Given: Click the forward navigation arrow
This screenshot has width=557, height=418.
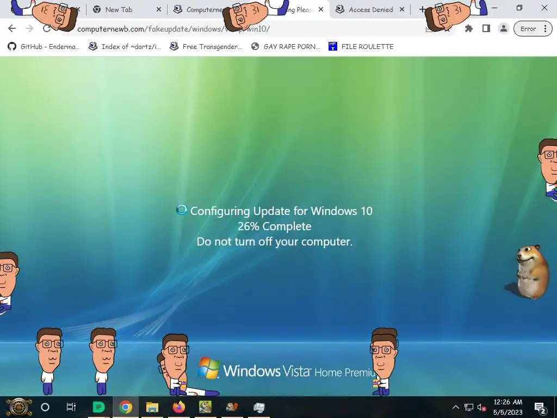Looking at the screenshot, I should [29, 28].
